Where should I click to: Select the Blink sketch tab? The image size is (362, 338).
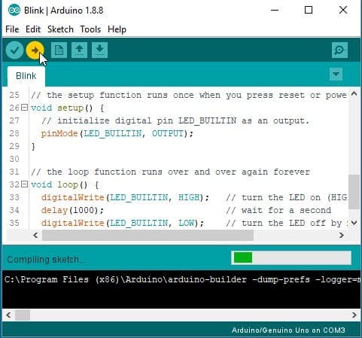[x=26, y=76]
